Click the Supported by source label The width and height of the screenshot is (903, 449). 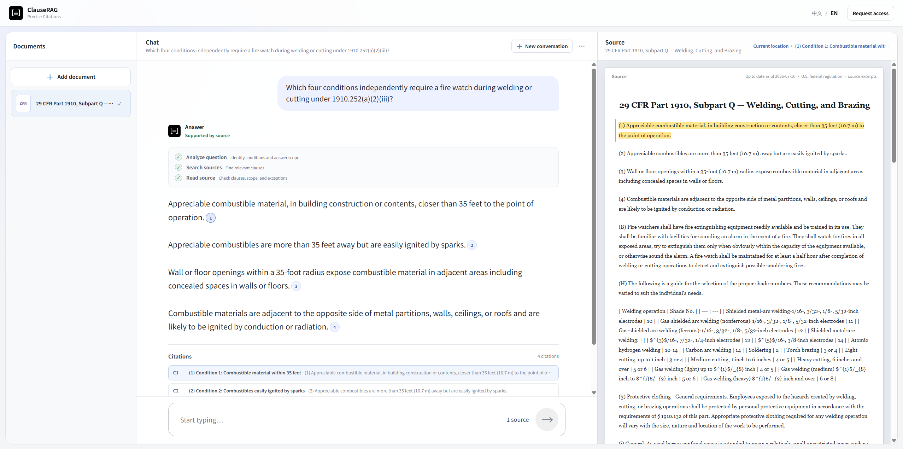coord(207,135)
